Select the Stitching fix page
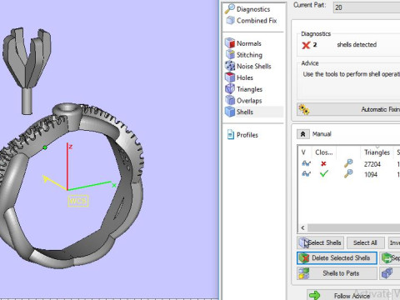This screenshot has width=400, height=300. (x=244, y=55)
